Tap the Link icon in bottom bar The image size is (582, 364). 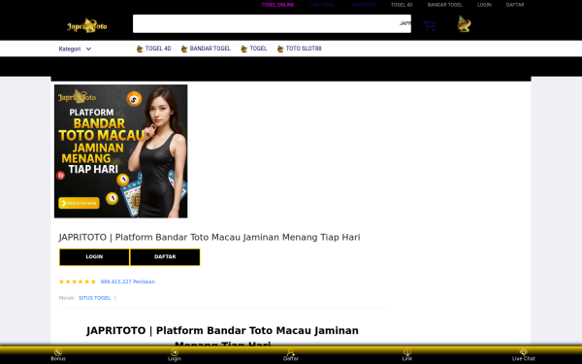tap(407, 352)
